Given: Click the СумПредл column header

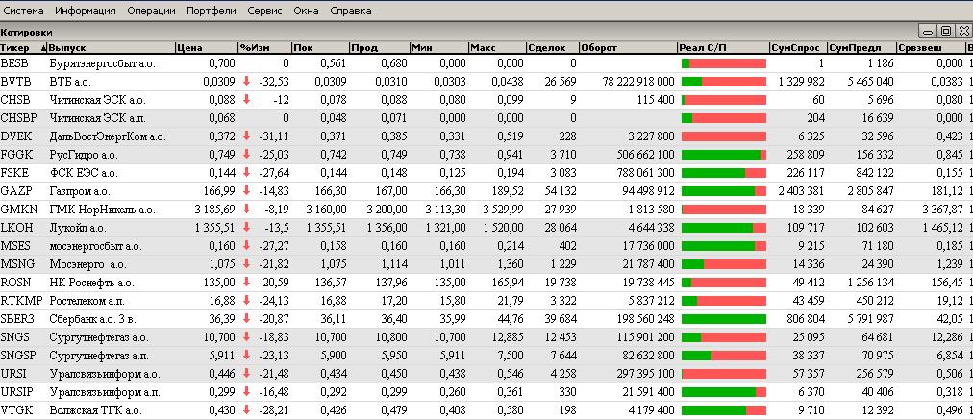Looking at the screenshot, I should click(861, 48).
